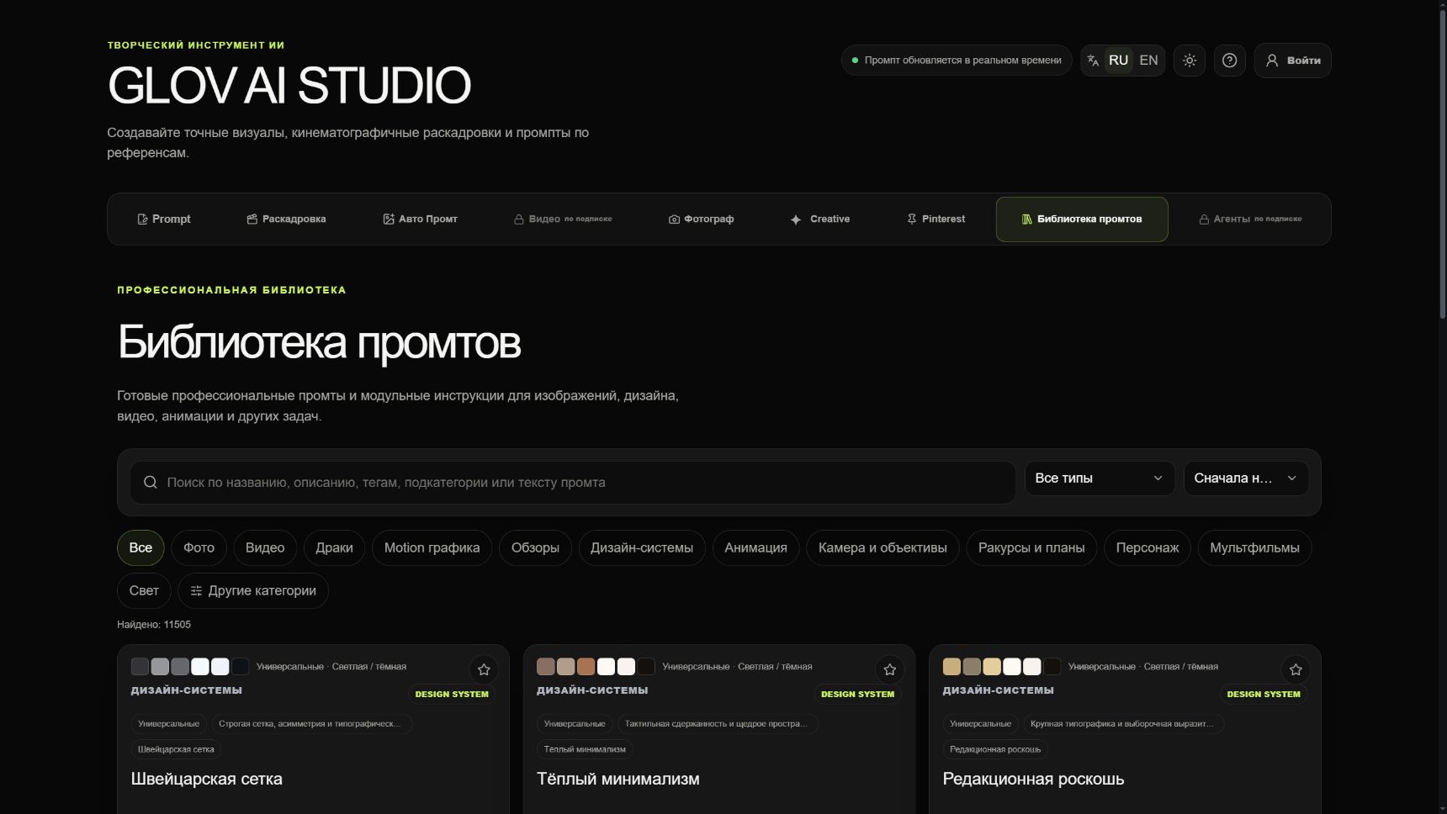Image resolution: width=1447 pixels, height=814 pixels.
Task: Open the Фотограф tab
Action: pyautogui.click(x=701, y=219)
